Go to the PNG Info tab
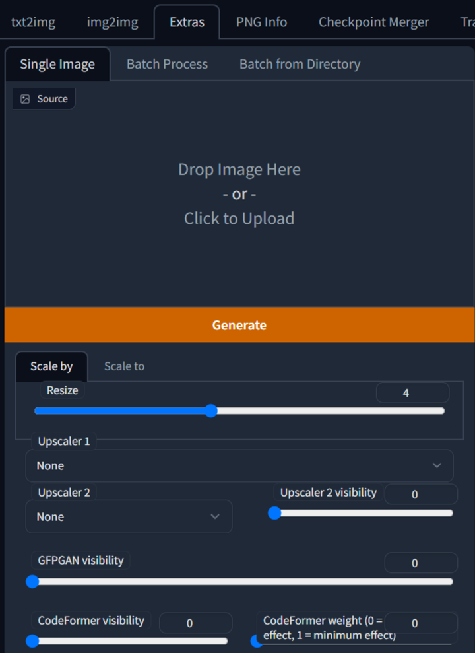Image resolution: width=475 pixels, height=653 pixels. tap(261, 22)
